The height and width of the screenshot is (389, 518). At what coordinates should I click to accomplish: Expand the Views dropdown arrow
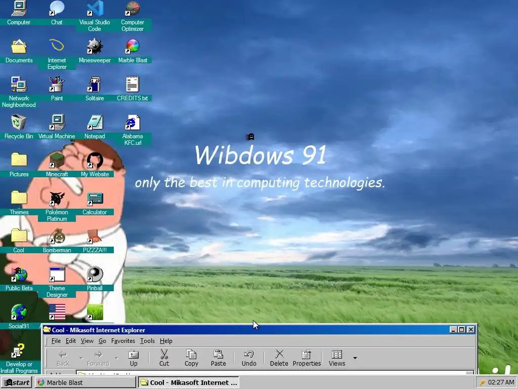(x=355, y=358)
